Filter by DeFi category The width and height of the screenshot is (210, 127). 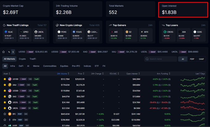point(21,66)
